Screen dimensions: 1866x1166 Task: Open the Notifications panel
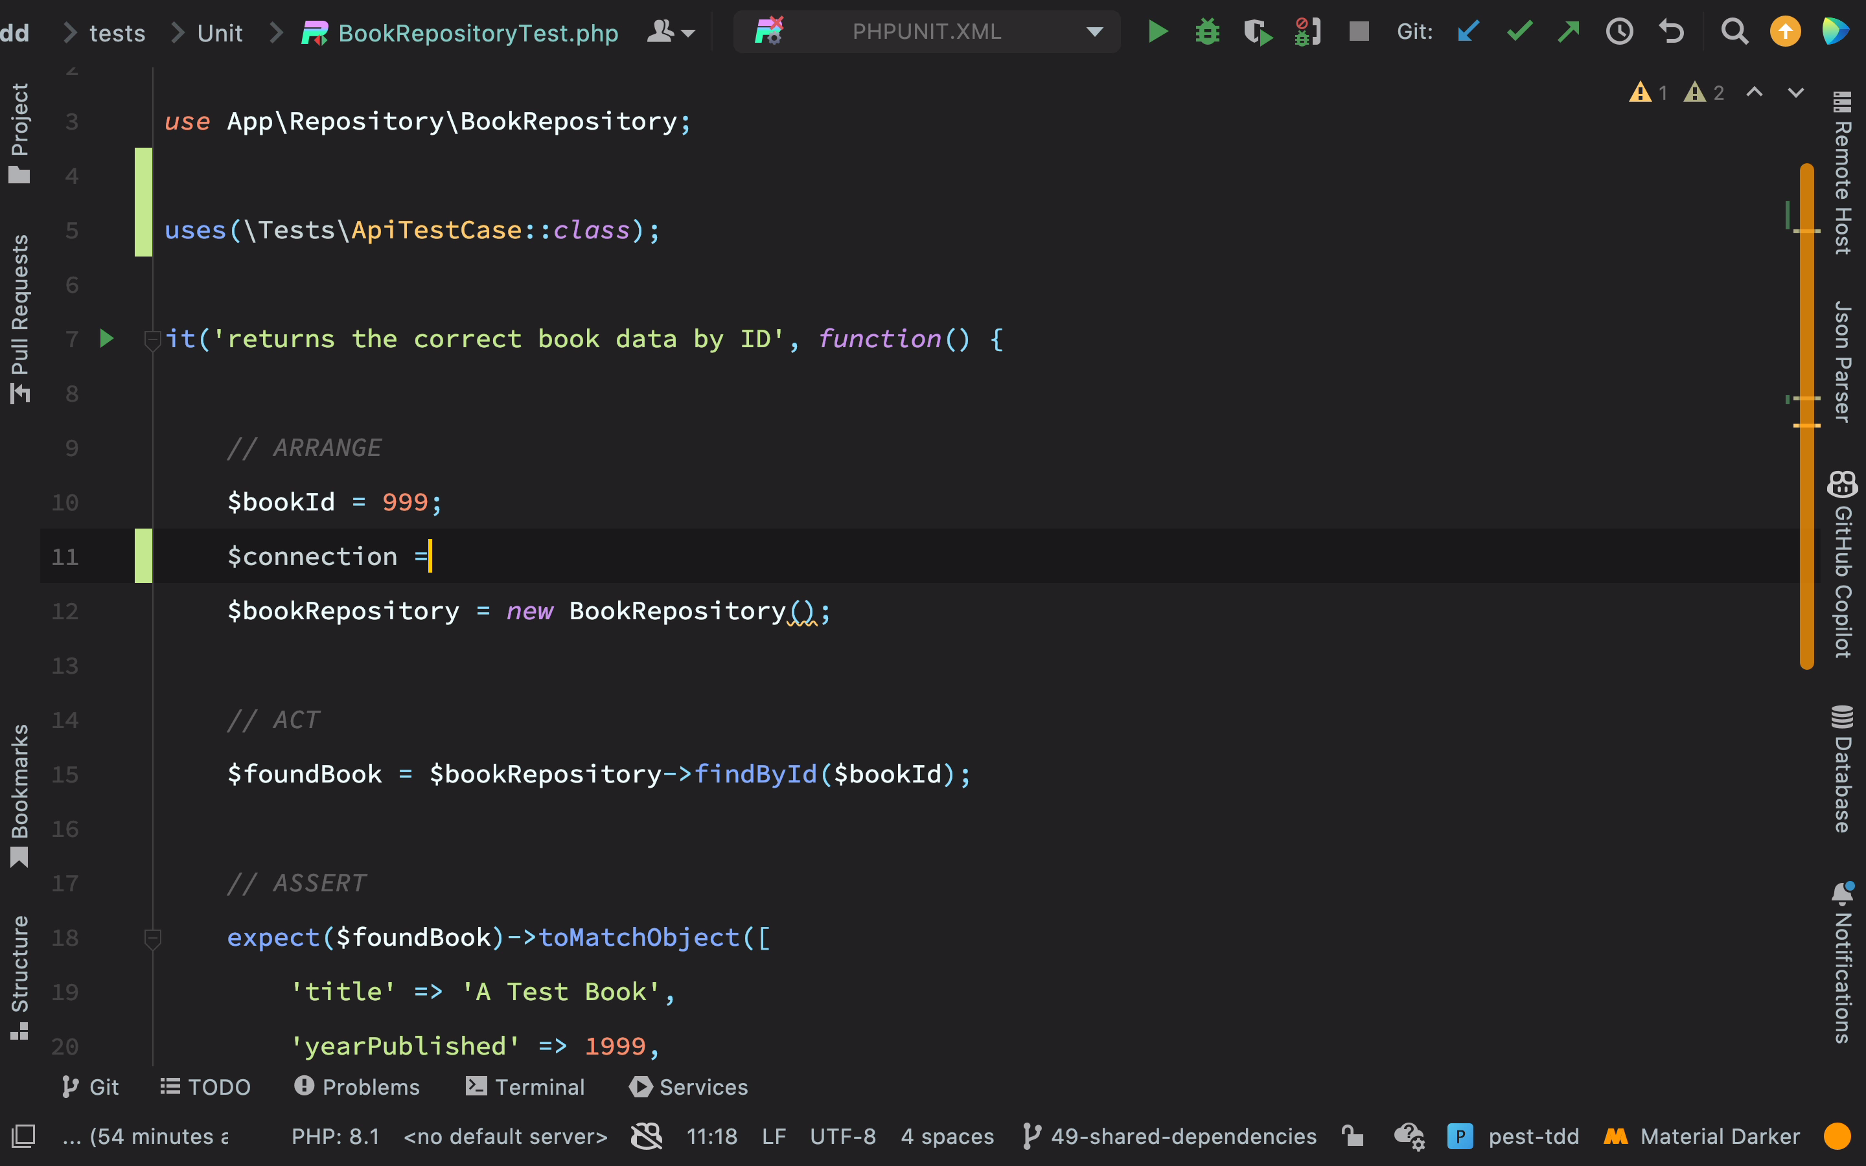(1843, 962)
